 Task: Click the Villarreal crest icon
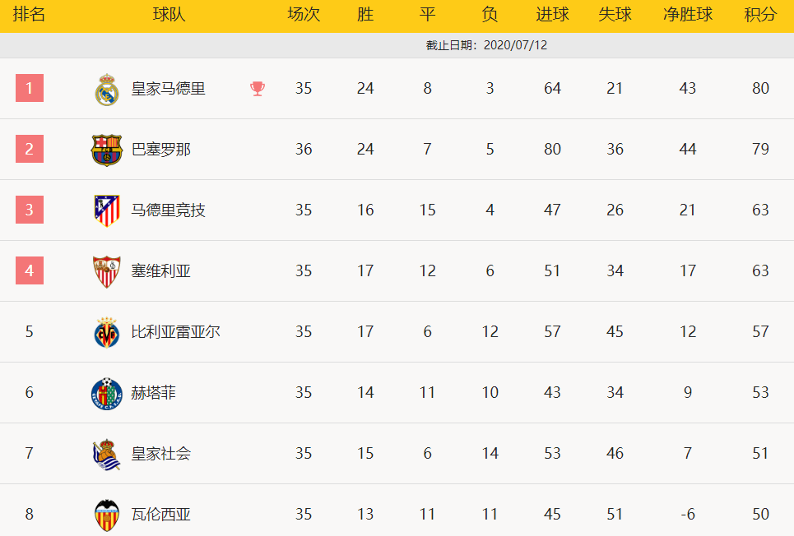[x=107, y=332]
